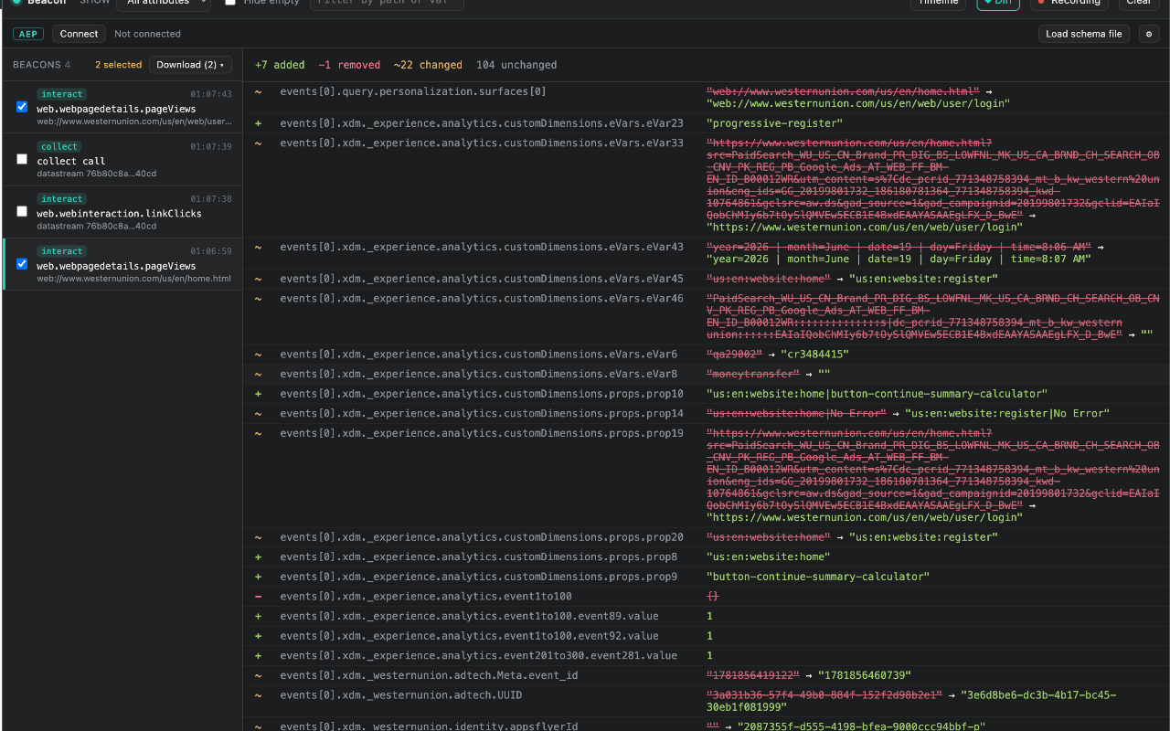Click the removed analytics.event1to100 path
The width and height of the screenshot is (1170, 731).
pyautogui.click(x=426, y=597)
